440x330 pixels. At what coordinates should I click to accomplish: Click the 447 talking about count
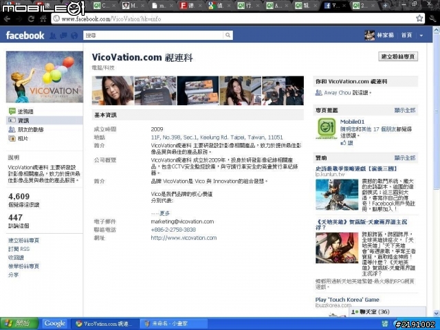[x=15, y=217]
